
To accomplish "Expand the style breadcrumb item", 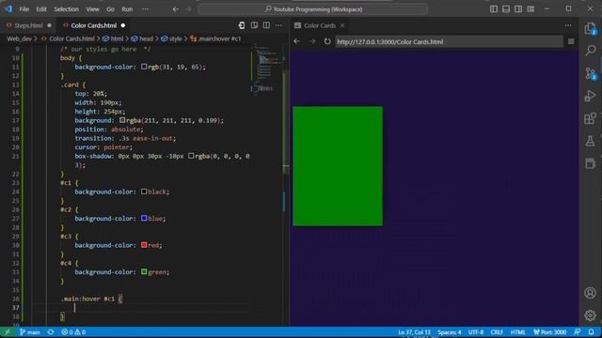I will [175, 38].
